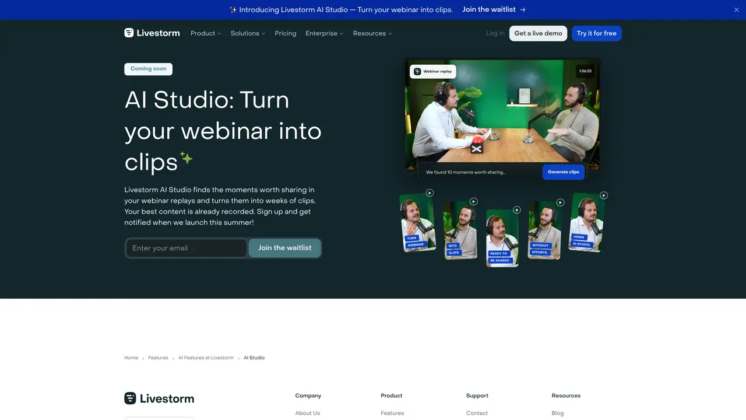746x420 pixels.
Task: Click AI Studio breadcrumb item
Action: [254, 358]
